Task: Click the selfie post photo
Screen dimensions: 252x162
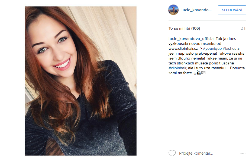Action: click(81, 81)
